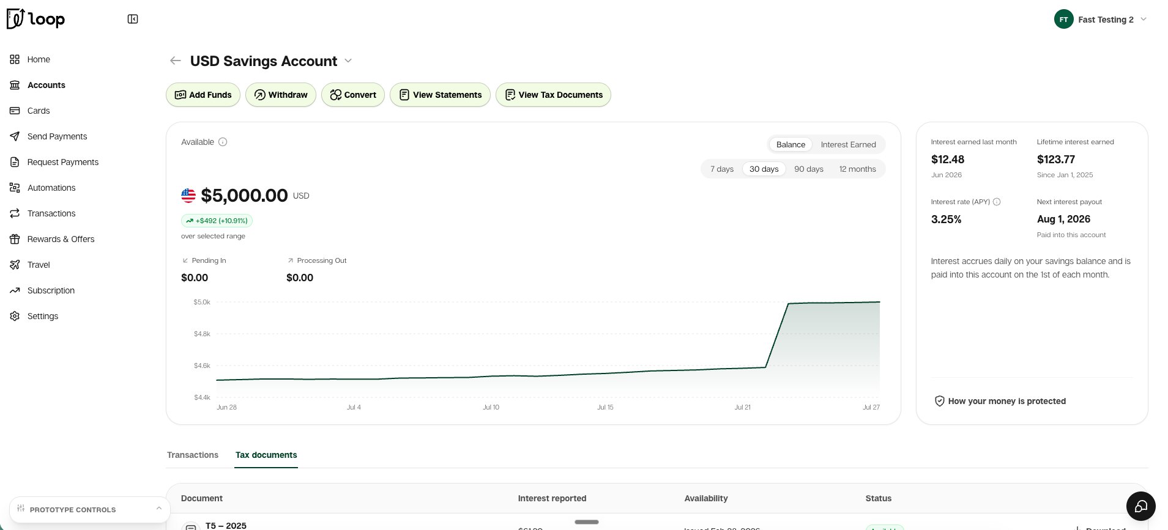Click the Convert button
Screen dimensions: 1168x530
click(x=353, y=95)
